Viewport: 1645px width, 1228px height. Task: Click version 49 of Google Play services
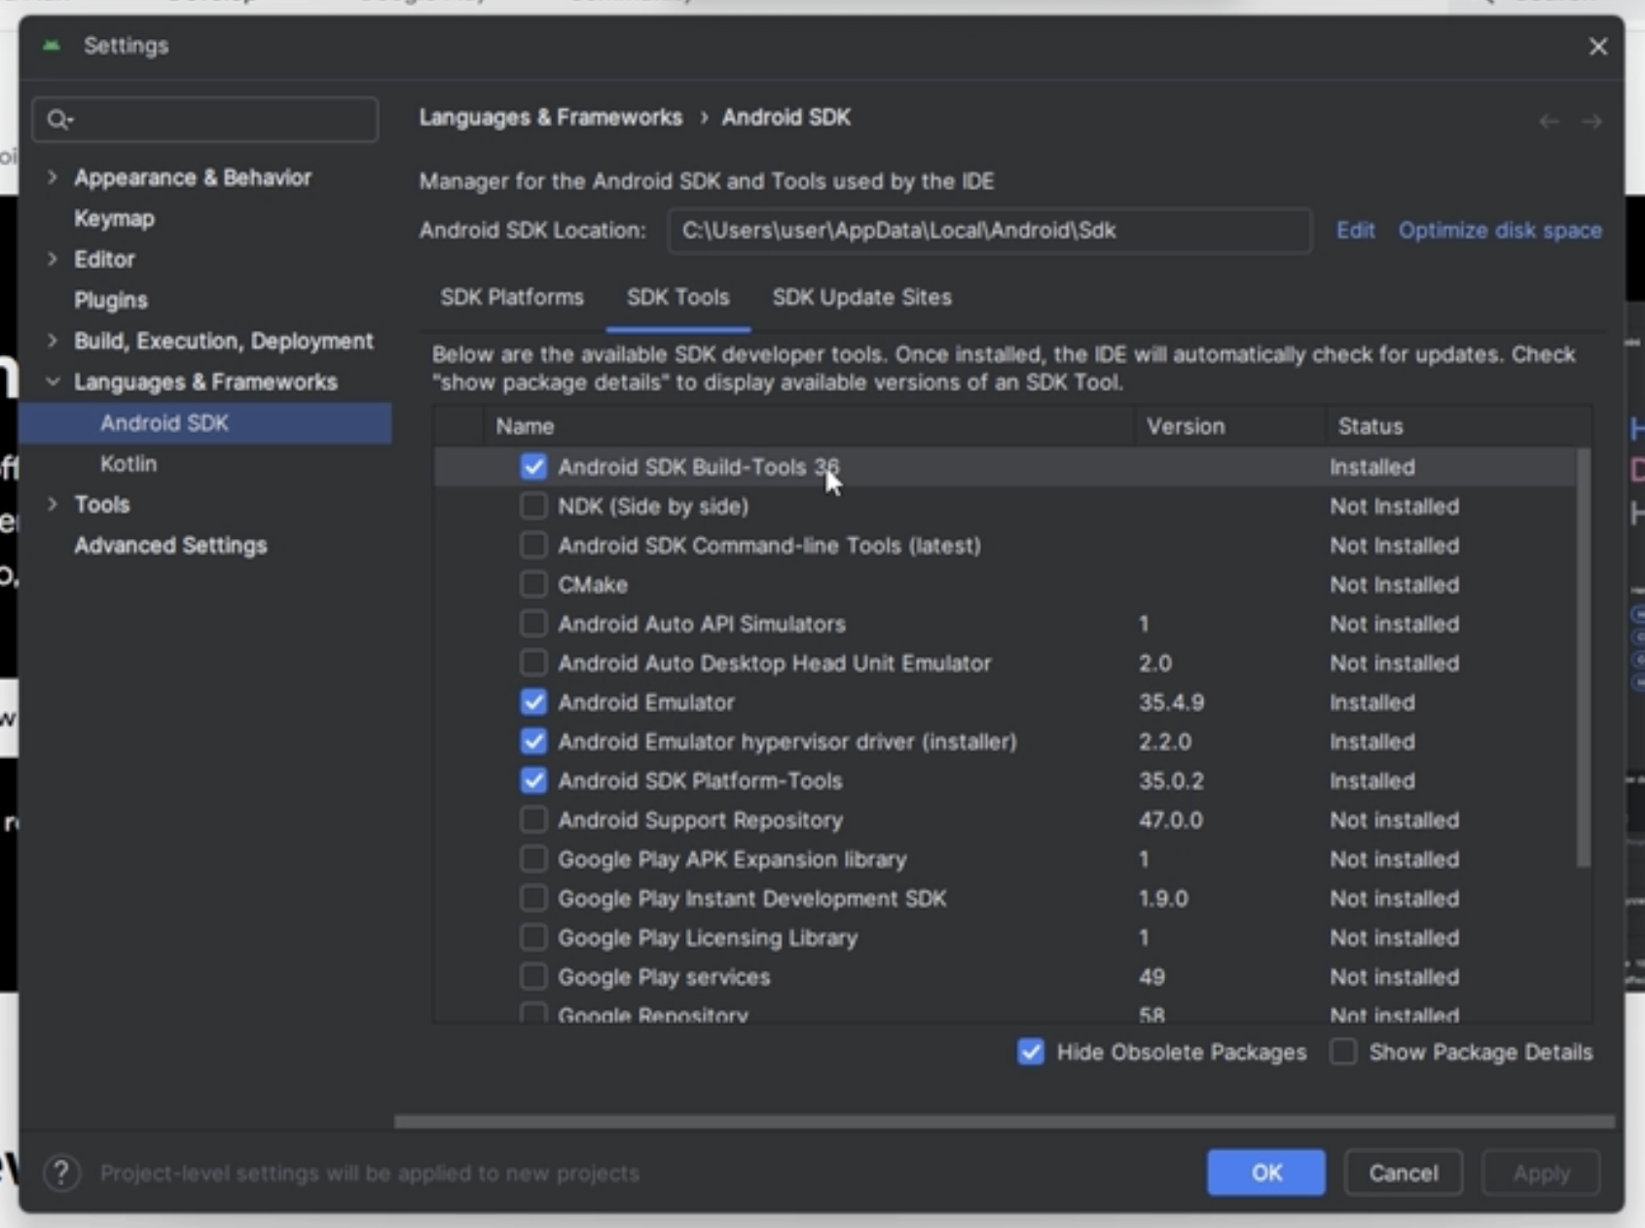pos(1152,977)
